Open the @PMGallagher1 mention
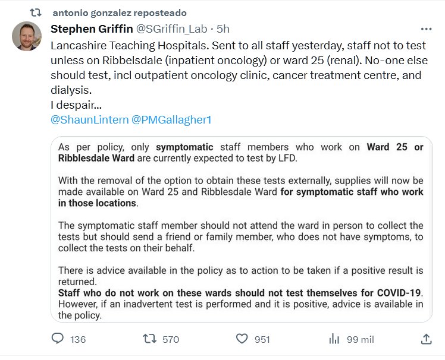The width and height of the screenshot is (445, 360). (171, 119)
